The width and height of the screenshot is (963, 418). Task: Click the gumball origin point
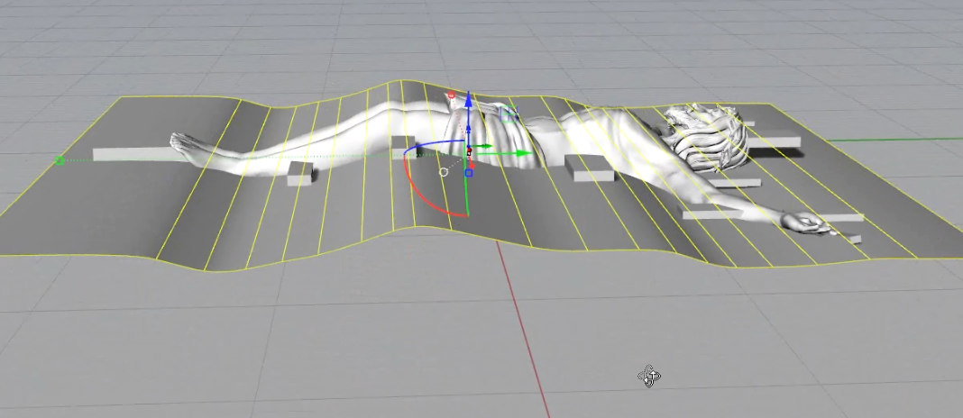pyautogui.click(x=468, y=150)
